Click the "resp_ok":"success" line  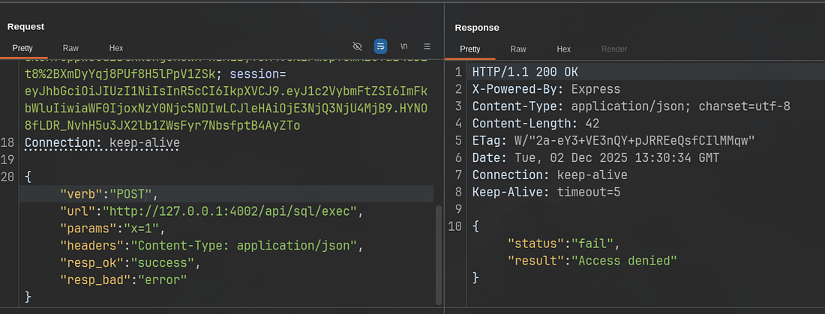[x=130, y=262]
